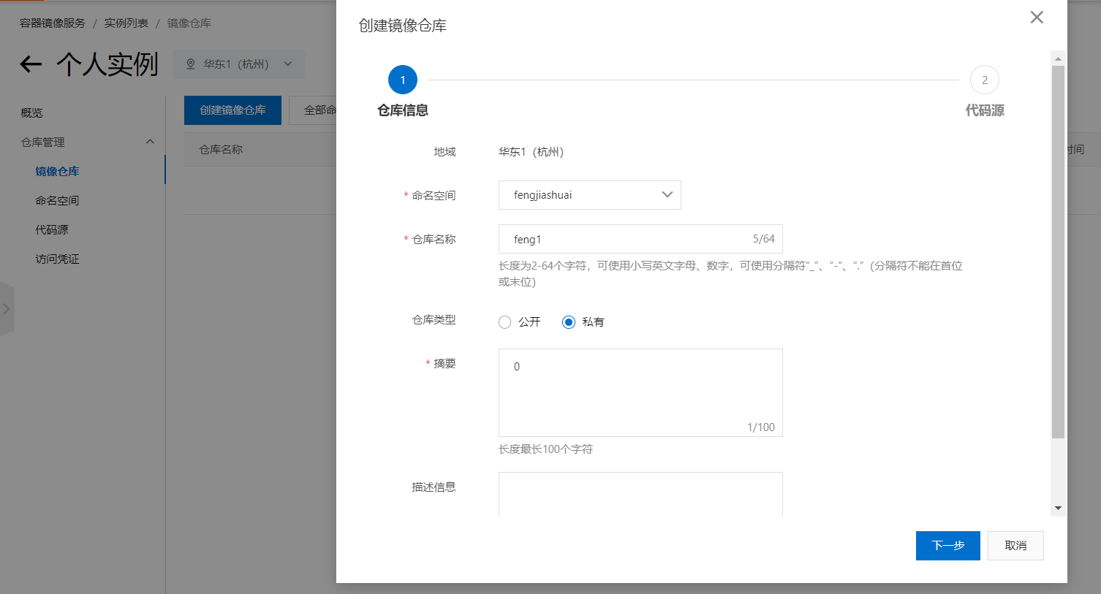The height and width of the screenshot is (594, 1101).
Task: Click the 下一步 button
Action: 948,546
